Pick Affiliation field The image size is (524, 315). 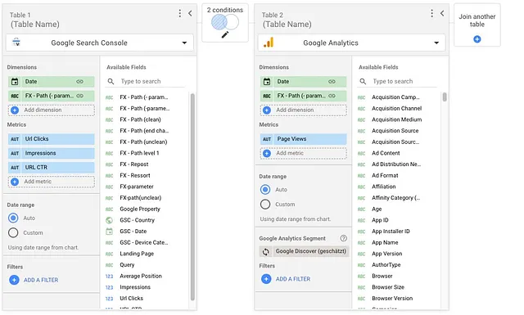point(384,187)
